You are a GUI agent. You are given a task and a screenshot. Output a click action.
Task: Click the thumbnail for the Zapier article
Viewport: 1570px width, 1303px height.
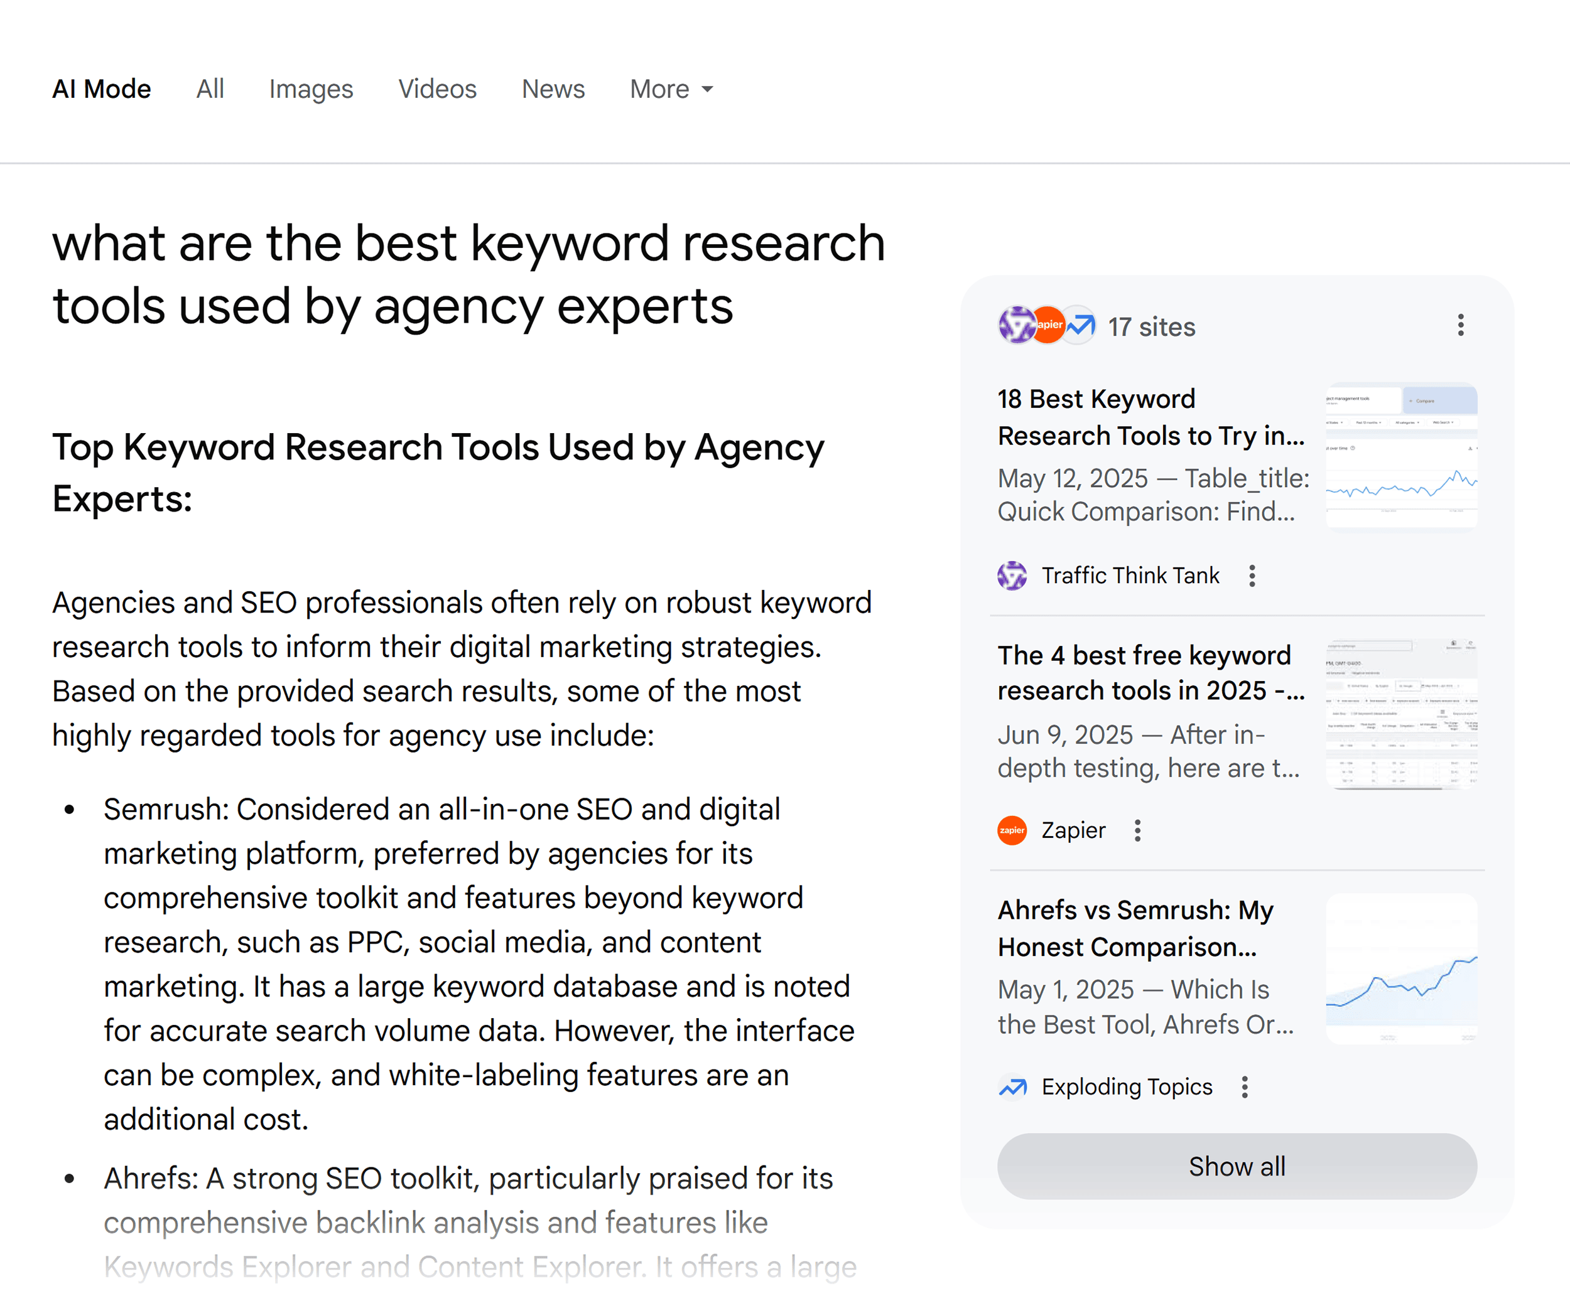tap(1401, 714)
